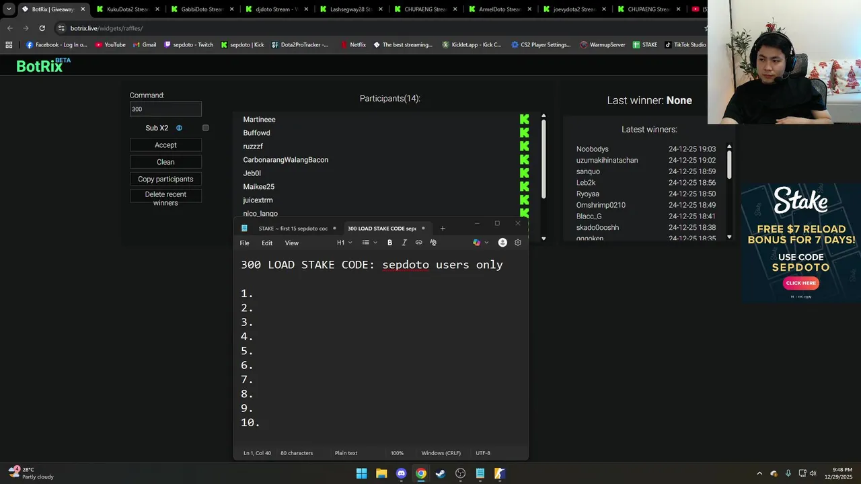Add a new Notepad tab
The width and height of the screenshot is (861, 484).
click(x=443, y=228)
